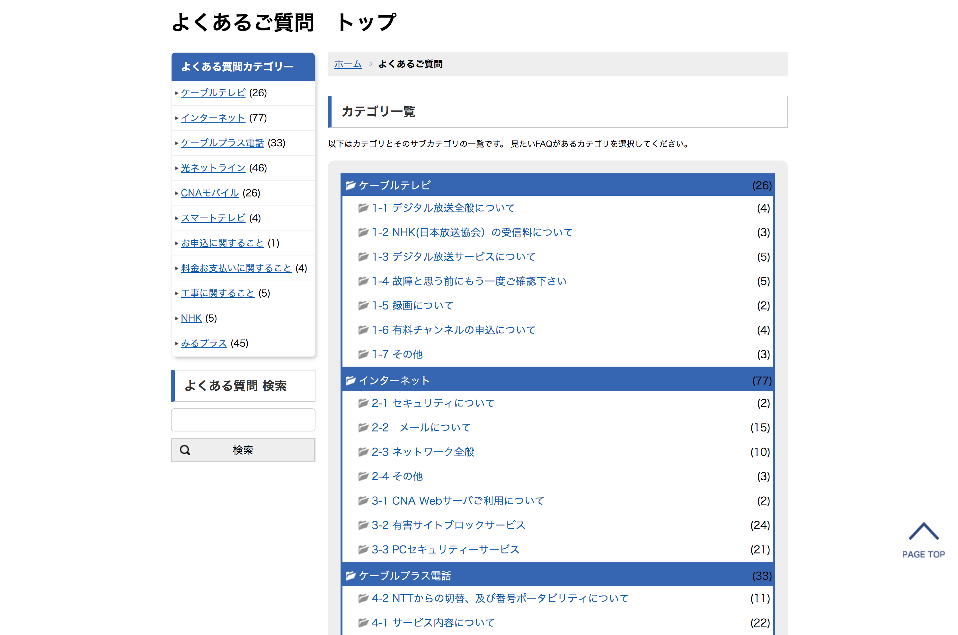
Task: Click the FAQ search text field
Action: 243,420
